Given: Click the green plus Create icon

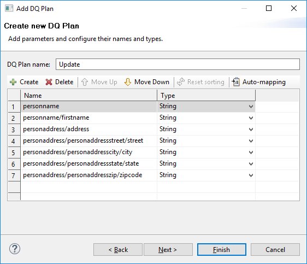Looking at the screenshot, I should tap(13, 82).
